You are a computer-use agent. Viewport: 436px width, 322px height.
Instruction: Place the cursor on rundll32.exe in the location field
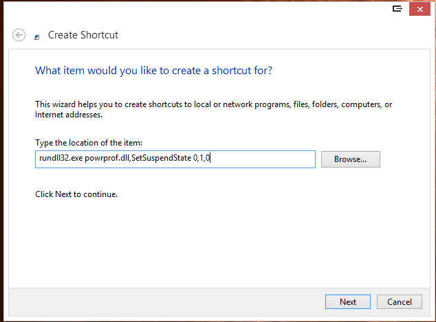pyautogui.click(x=61, y=158)
